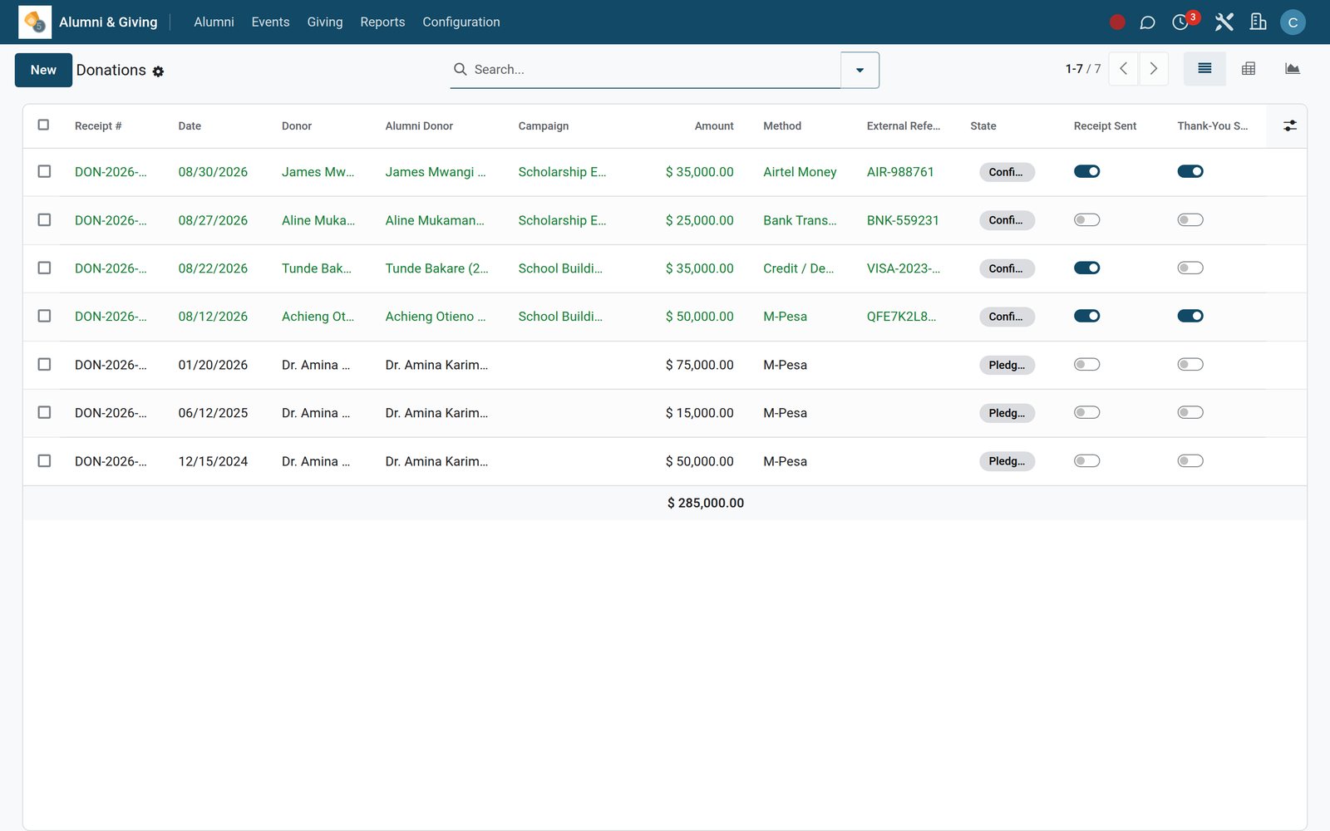Switch to graph view
The image size is (1330, 831).
pos(1292,69)
